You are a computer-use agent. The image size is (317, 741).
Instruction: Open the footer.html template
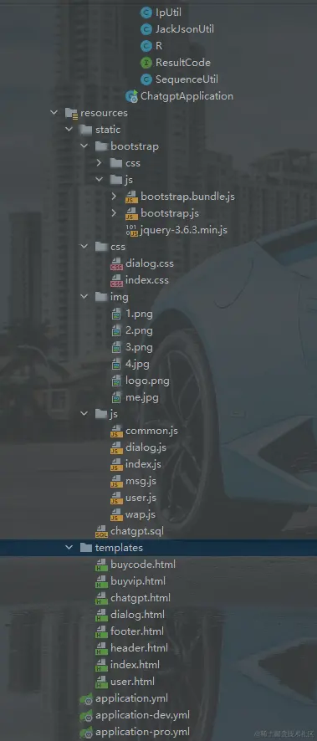(137, 631)
